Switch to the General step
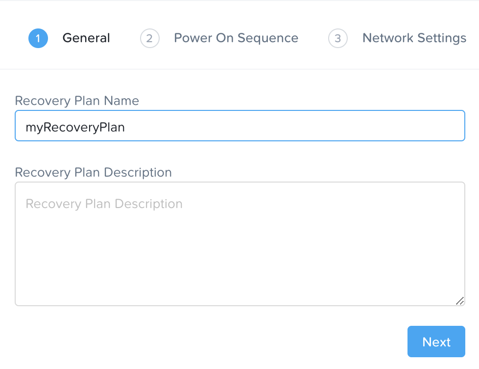479x369 pixels. (86, 38)
